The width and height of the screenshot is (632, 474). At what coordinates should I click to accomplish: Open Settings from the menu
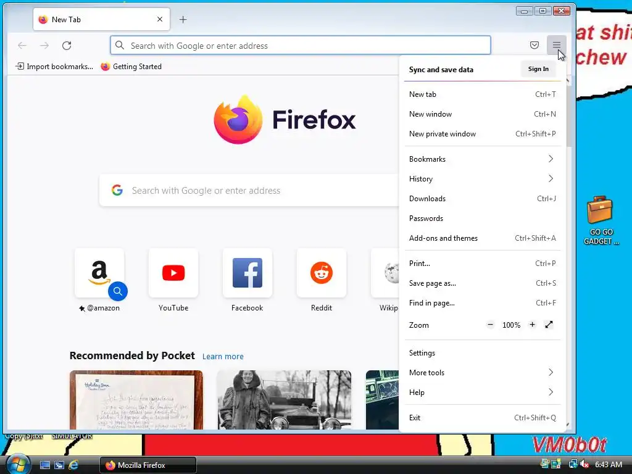tap(482, 353)
